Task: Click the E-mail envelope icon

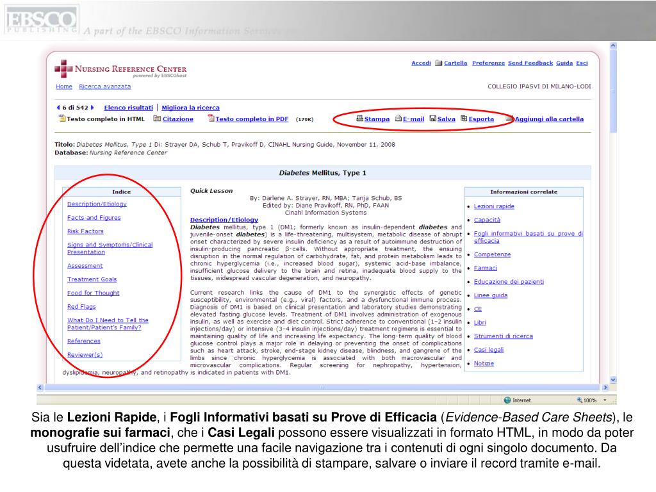Action: click(x=398, y=119)
